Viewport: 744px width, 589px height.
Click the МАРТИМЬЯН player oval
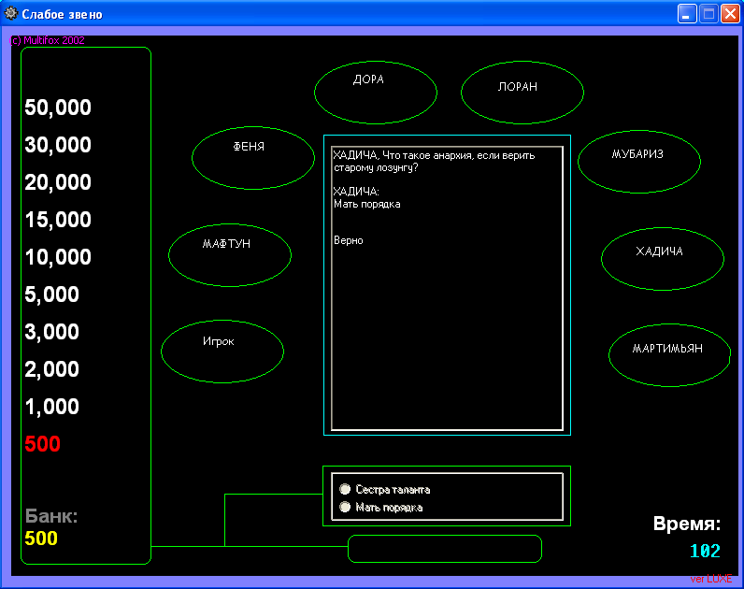point(668,354)
